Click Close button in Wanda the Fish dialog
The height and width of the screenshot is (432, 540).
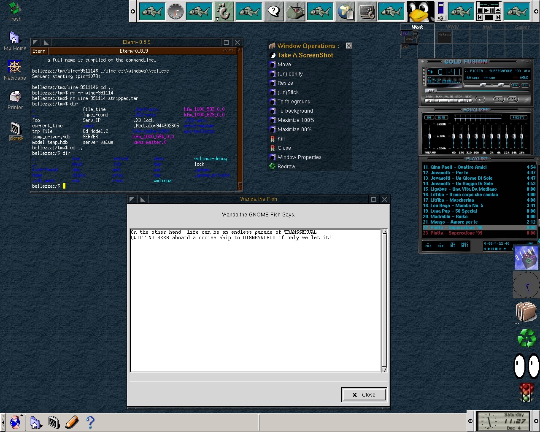pos(364,395)
